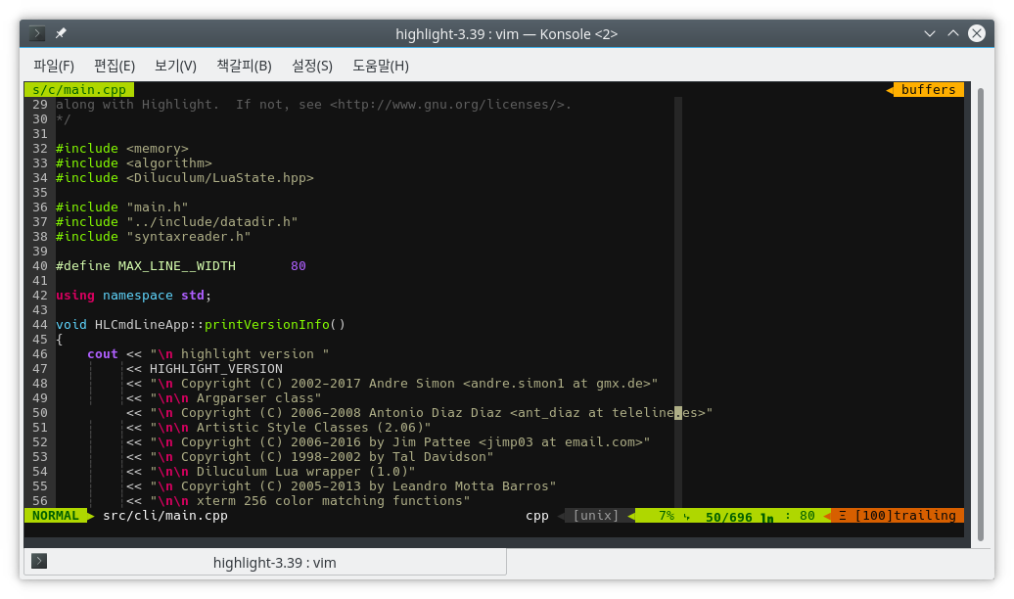This screenshot has height=599, width=1014.
Task: Click the Diluculum Lua wrapper string
Action: [283, 472]
